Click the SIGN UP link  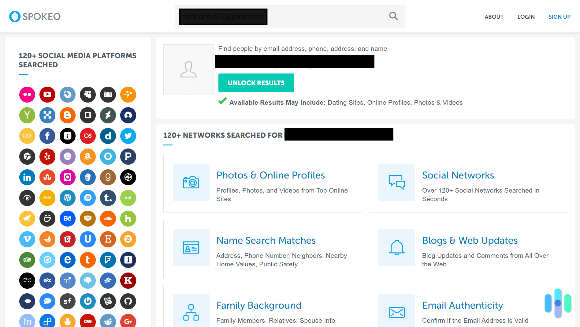(560, 17)
